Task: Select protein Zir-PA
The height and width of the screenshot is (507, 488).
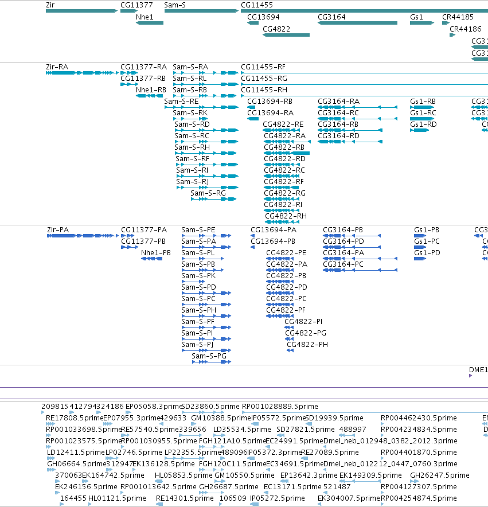Action: 58,230
